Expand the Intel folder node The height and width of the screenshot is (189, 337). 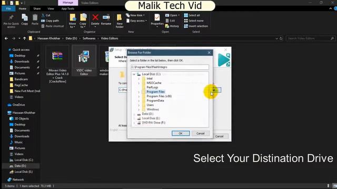[x=139, y=79]
